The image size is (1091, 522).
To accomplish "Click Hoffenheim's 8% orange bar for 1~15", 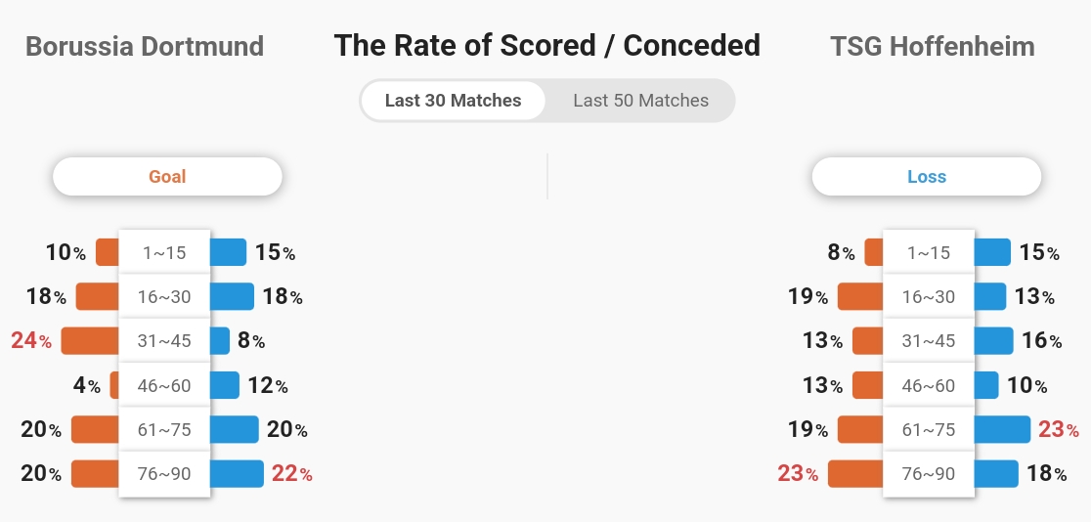I will [x=874, y=252].
